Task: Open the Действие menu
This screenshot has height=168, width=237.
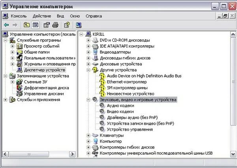Action: click(42, 16)
